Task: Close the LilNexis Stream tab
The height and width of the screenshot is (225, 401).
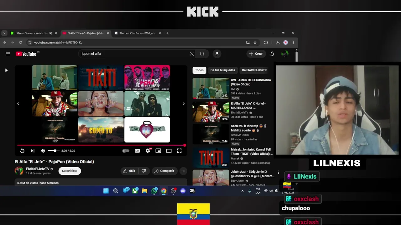Action: click(56, 33)
